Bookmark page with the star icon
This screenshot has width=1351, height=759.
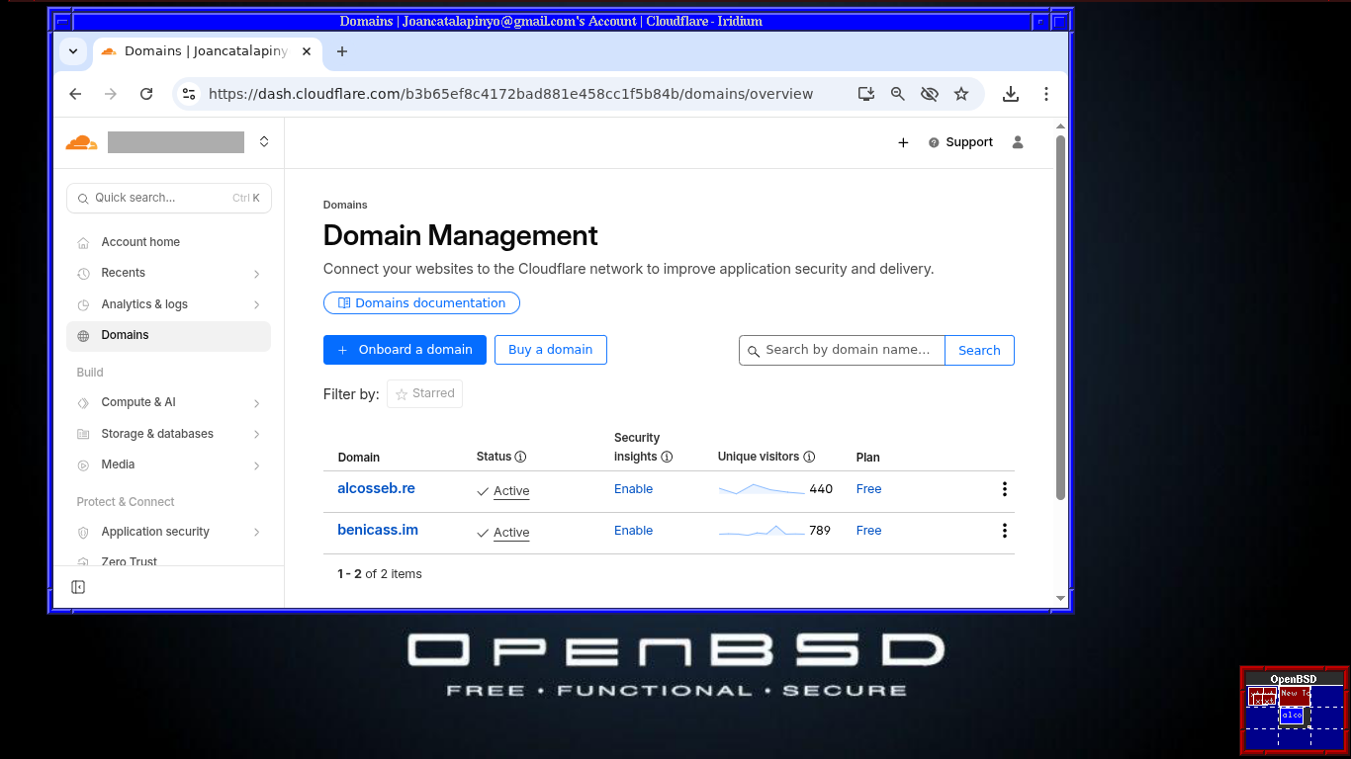pyautogui.click(x=961, y=94)
